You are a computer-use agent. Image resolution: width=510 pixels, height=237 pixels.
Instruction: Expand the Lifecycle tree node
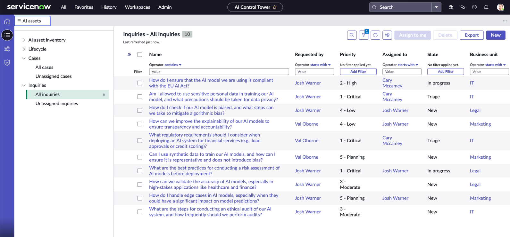(24, 49)
